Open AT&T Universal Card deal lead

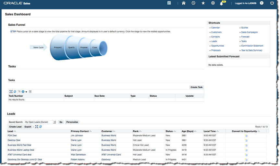pos(19,155)
